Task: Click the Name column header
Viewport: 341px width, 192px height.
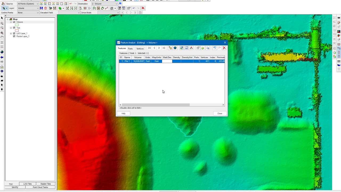Action: [127, 57]
